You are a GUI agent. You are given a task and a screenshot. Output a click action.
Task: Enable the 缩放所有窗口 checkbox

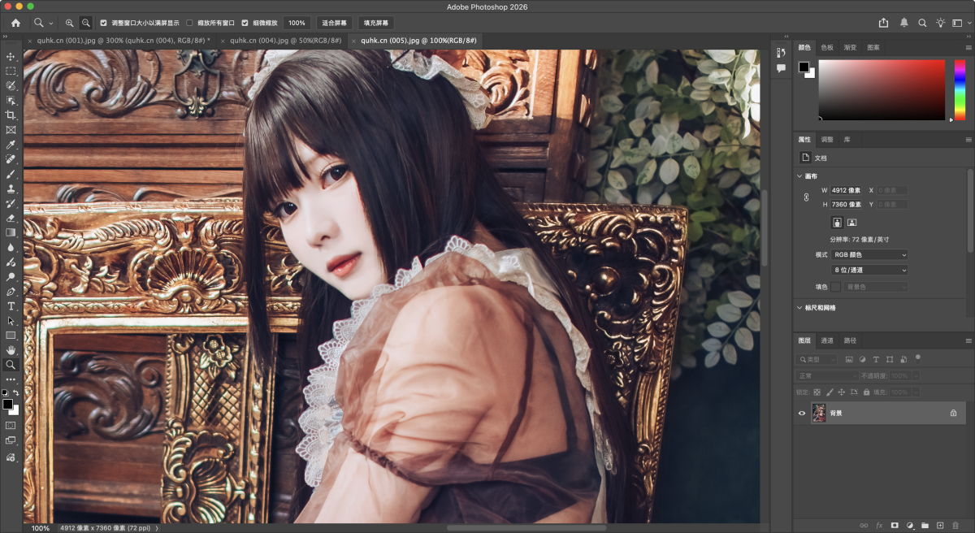click(x=190, y=23)
